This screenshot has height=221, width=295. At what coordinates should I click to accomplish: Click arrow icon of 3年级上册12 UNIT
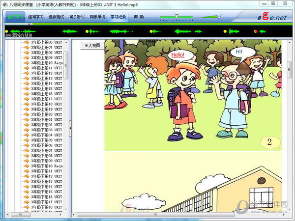pyautogui.click(x=27, y=73)
